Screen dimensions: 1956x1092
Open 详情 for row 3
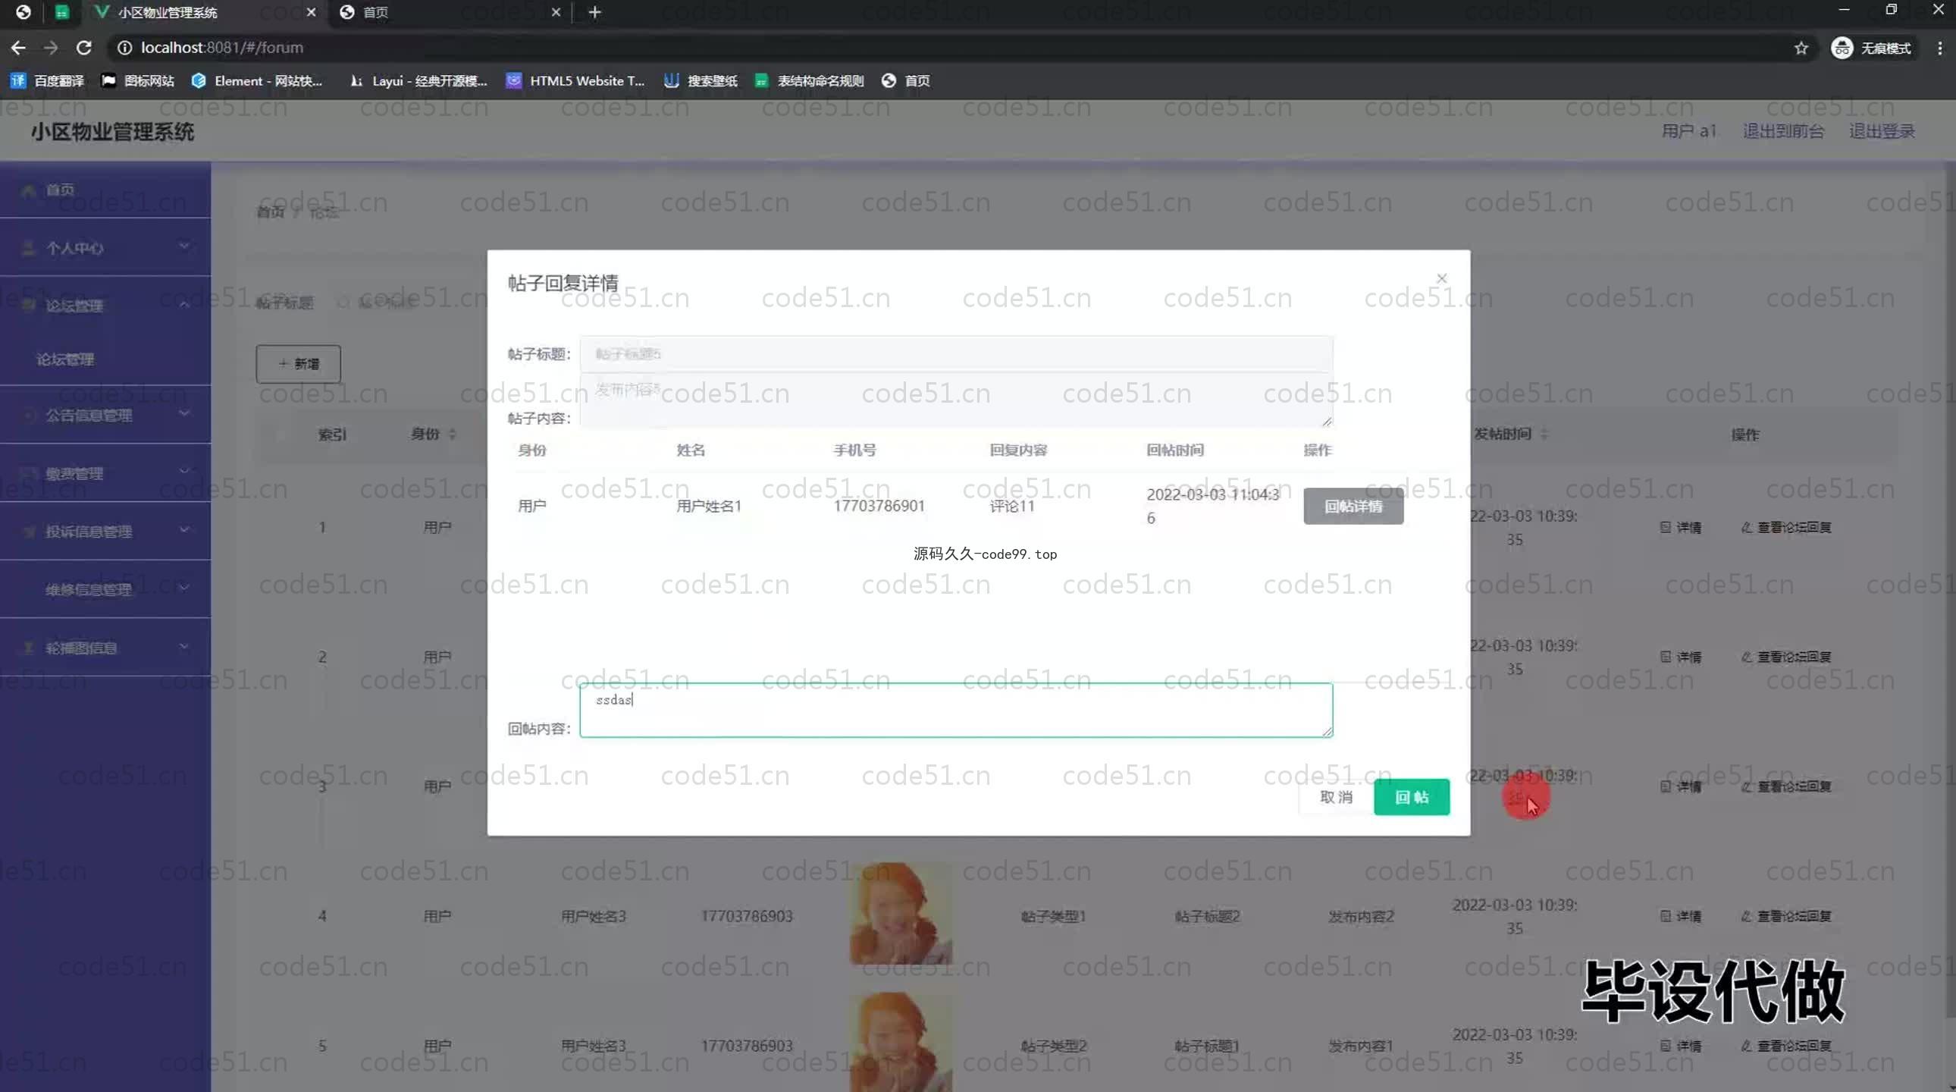click(1680, 786)
